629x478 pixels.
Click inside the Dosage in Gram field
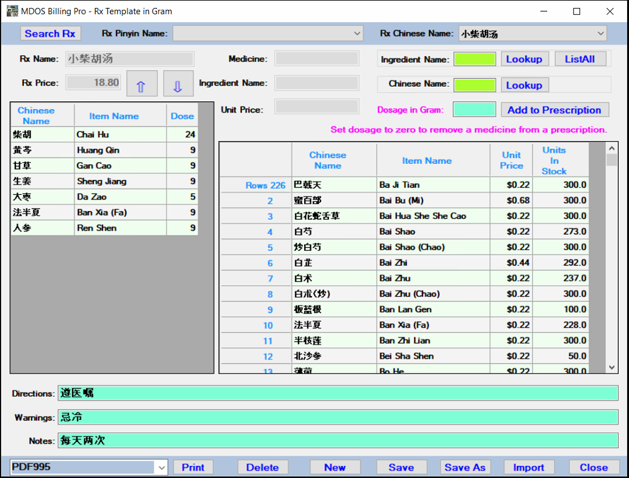pyautogui.click(x=475, y=109)
